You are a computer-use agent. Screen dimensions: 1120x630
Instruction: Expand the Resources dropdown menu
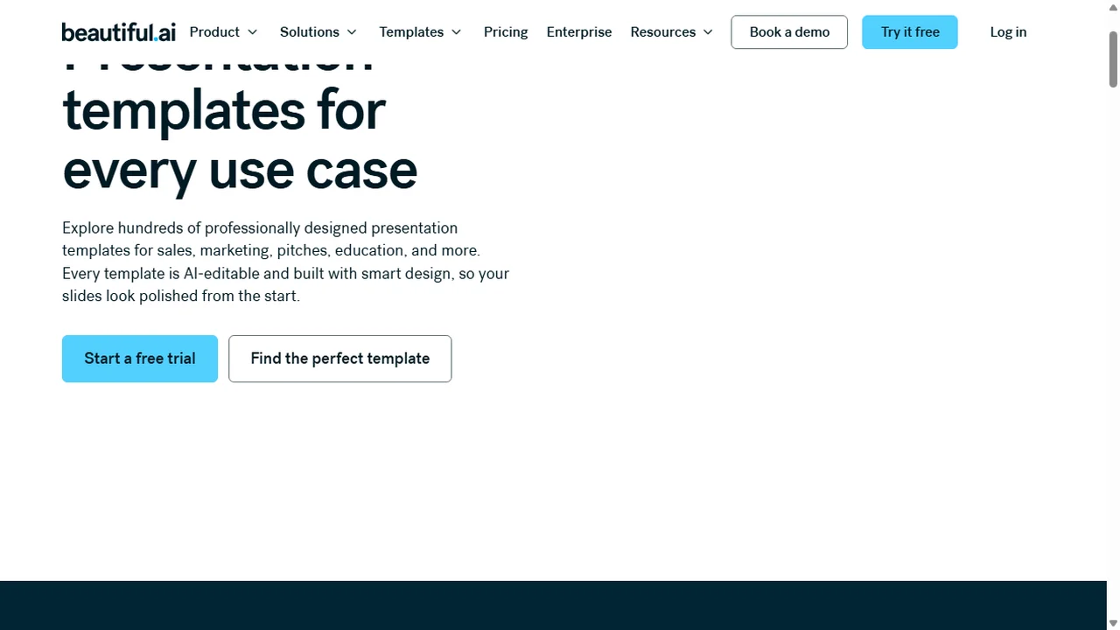tap(672, 32)
